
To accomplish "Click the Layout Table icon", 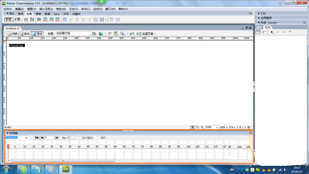I will [x=112, y=20].
